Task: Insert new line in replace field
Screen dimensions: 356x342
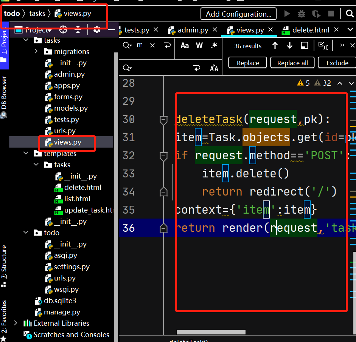Action: tap(197, 68)
